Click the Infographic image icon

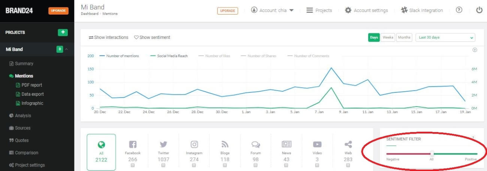tap(18, 103)
